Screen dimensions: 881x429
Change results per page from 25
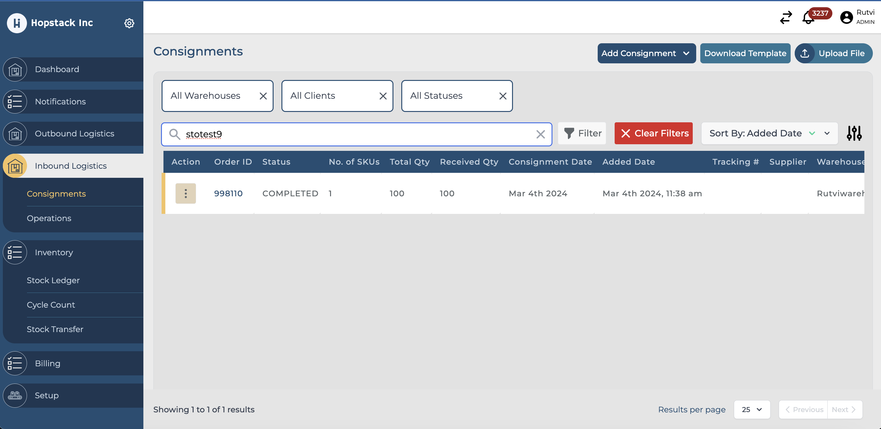click(752, 409)
